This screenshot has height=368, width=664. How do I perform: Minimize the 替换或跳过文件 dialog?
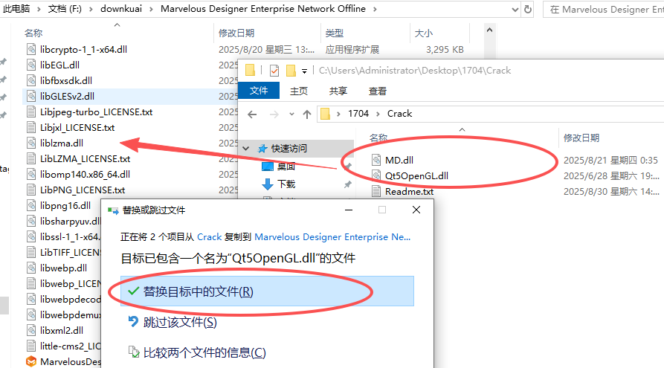tap(349, 210)
